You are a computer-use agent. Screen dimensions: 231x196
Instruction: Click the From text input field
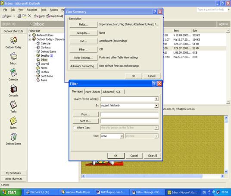tap(129, 114)
